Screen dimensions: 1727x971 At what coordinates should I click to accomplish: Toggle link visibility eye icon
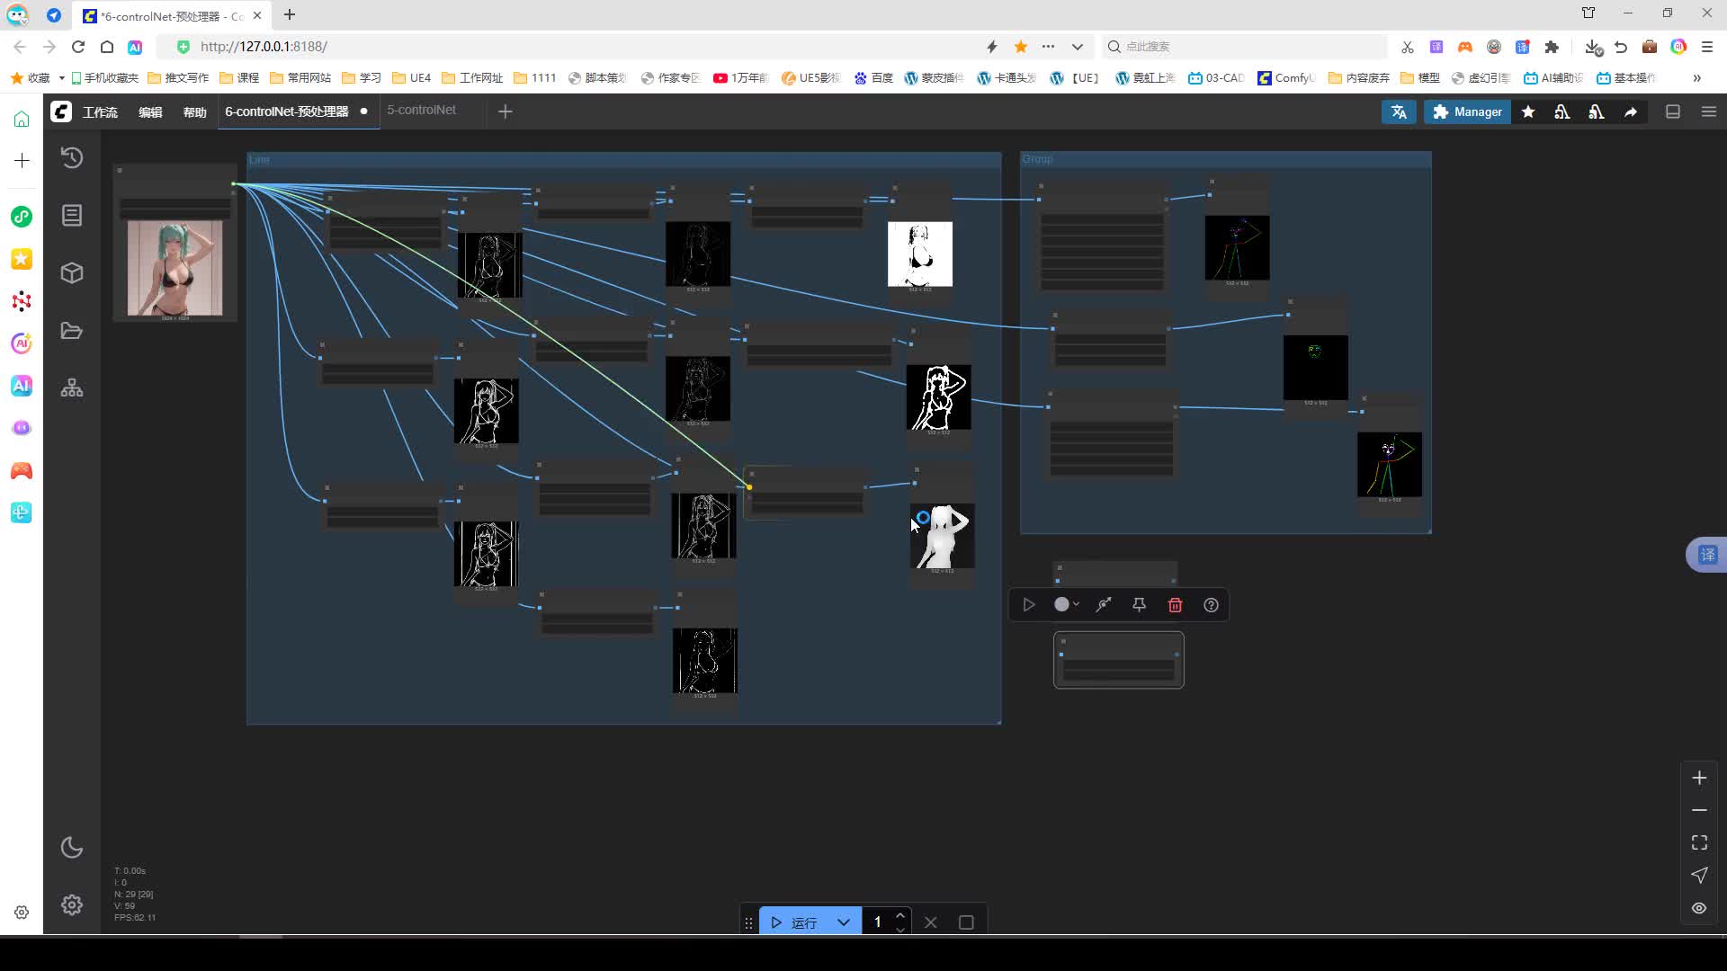(x=1699, y=908)
